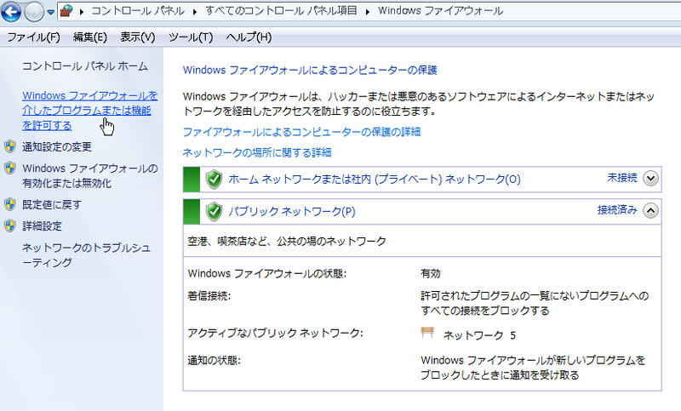The height and width of the screenshot is (411, 681).
Task: Click the bench icon beside ネットワーク 5
Action: 427,333
